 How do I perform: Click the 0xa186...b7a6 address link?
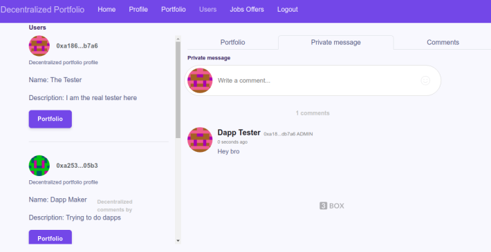click(77, 46)
